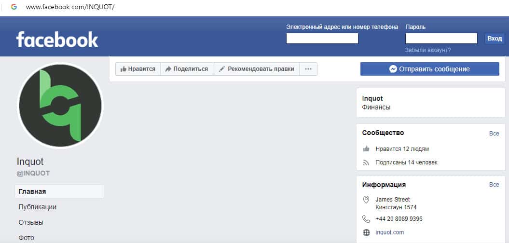Image resolution: width=509 pixels, height=243 pixels.
Task: Click the RSS feed icon beside Подписаны
Action: [x=366, y=162]
